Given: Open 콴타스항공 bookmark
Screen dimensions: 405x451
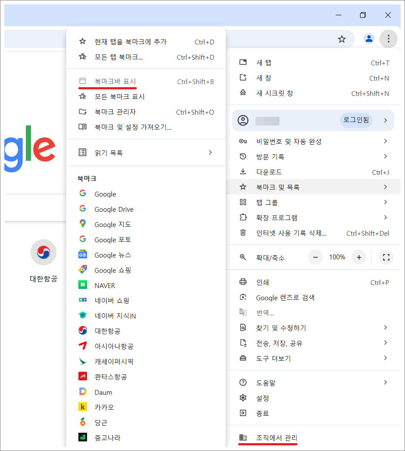Looking at the screenshot, I should tap(146, 377).
